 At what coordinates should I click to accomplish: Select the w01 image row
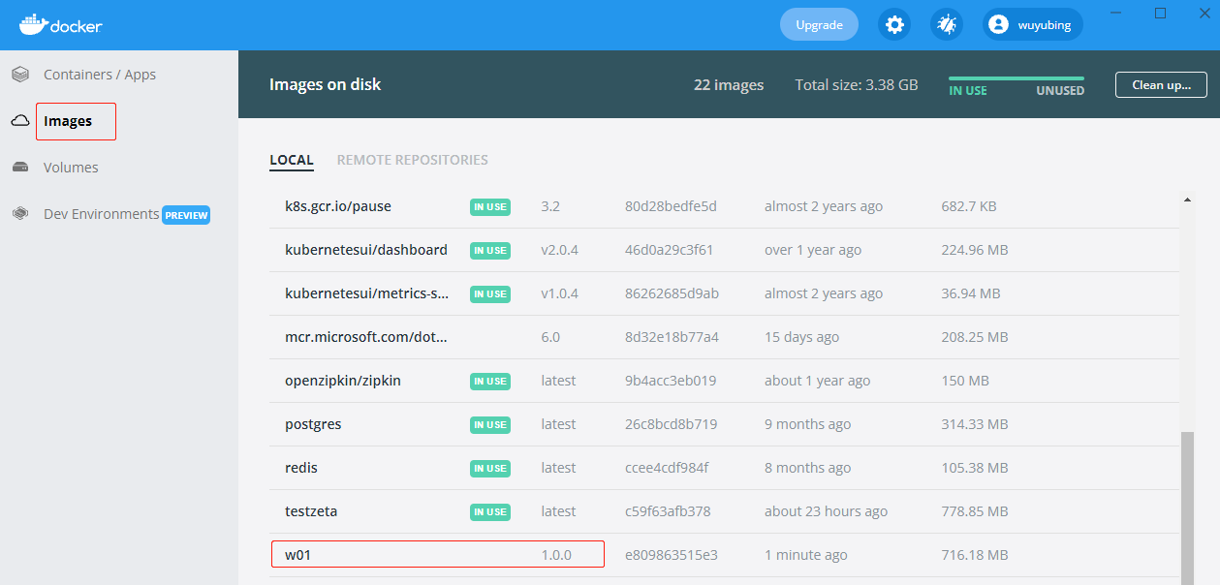click(725, 555)
